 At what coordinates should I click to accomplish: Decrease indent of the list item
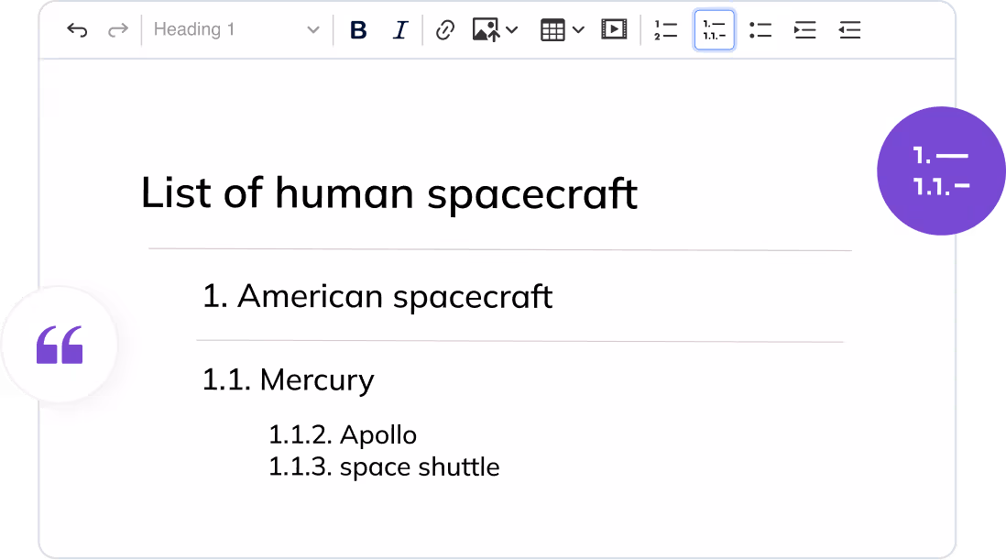tap(849, 30)
